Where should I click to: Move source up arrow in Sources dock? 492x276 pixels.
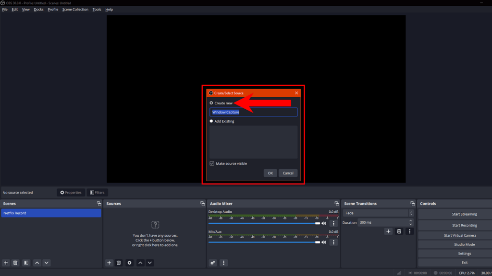(x=140, y=263)
